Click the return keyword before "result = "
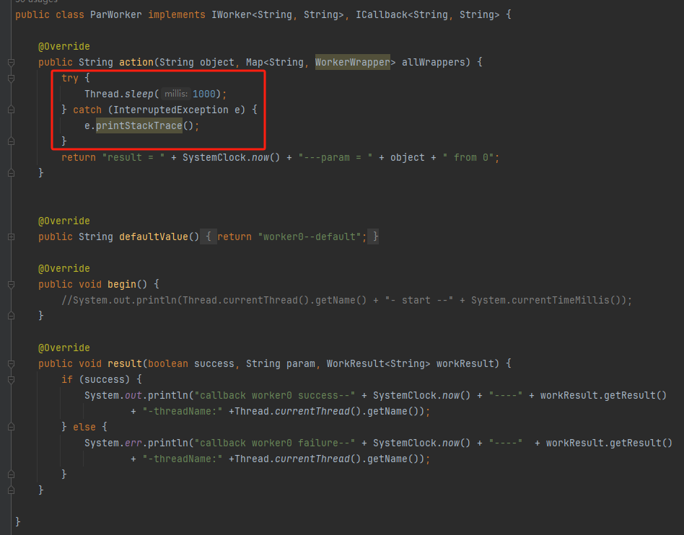Image resolution: width=684 pixels, height=535 pixels. (x=79, y=157)
